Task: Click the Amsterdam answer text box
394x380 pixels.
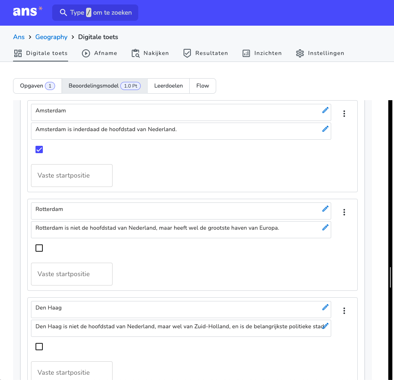Action: coord(181,112)
